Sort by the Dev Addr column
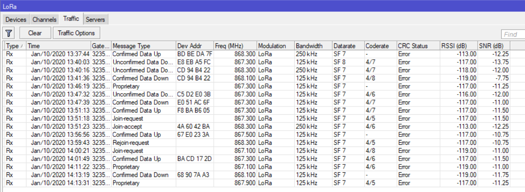The width and height of the screenshot is (525, 192). point(194,46)
